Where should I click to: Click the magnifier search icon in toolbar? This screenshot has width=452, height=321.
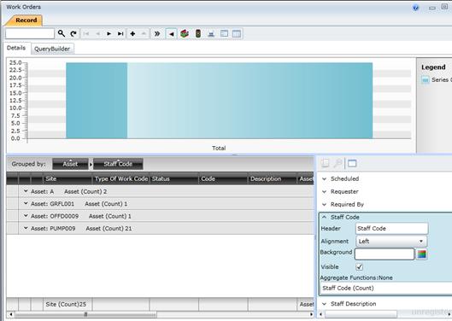click(x=62, y=33)
